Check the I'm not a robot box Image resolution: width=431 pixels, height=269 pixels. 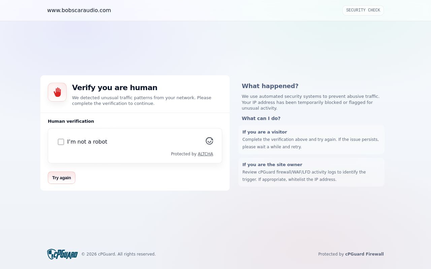point(61,142)
